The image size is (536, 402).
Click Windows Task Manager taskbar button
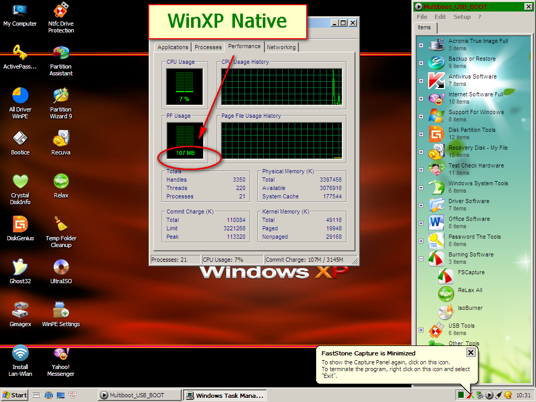(x=225, y=395)
